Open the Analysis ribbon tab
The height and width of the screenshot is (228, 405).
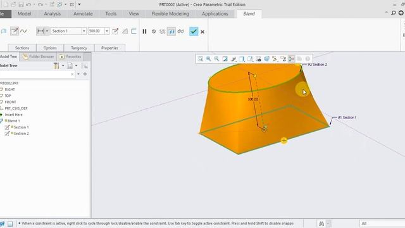click(52, 14)
